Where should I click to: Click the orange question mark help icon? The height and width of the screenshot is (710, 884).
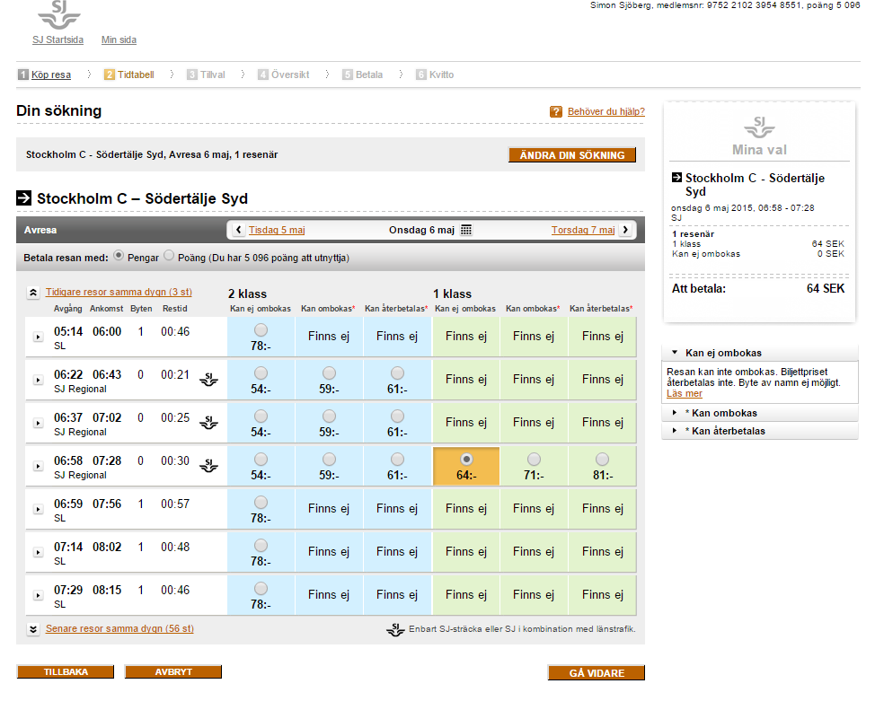click(x=556, y=112)
